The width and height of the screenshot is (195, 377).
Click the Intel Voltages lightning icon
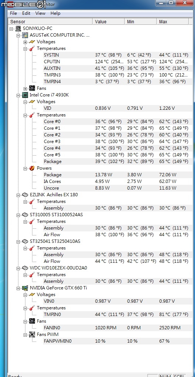coord(32,102)
